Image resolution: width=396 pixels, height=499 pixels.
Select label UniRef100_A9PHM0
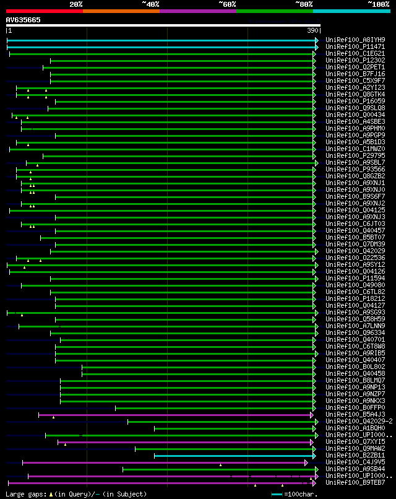click(x=355, y=129)
